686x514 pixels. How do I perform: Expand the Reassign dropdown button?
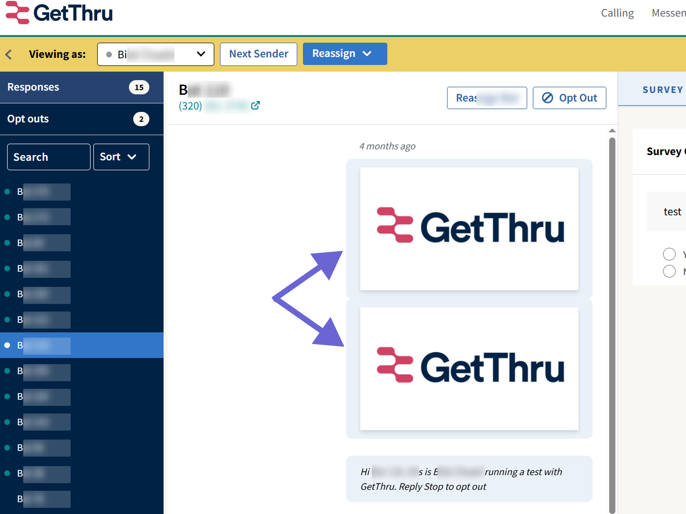coord(345,54)
